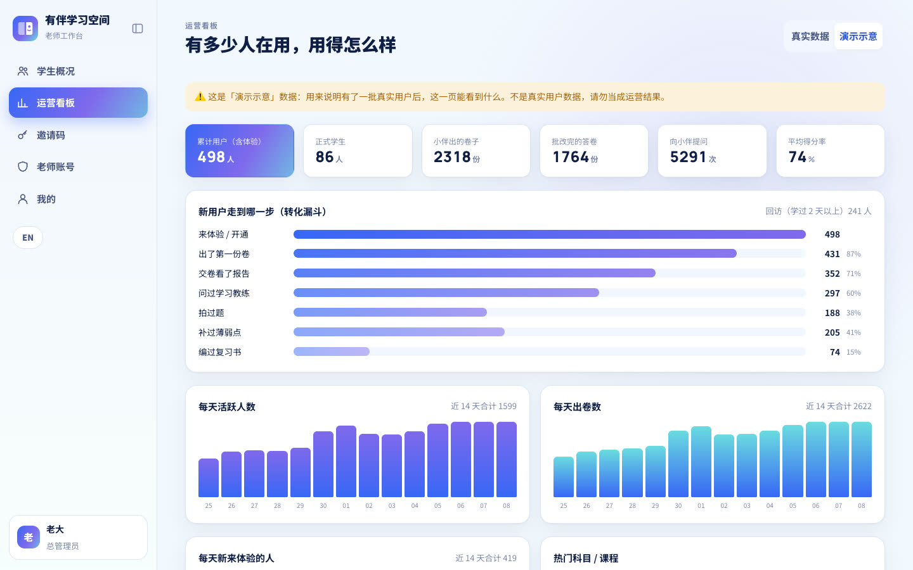The width and height of the screenshot is (913, 570).
Task: Click the 交卷看了报告 funnel bar
Action: coord(474,273)
